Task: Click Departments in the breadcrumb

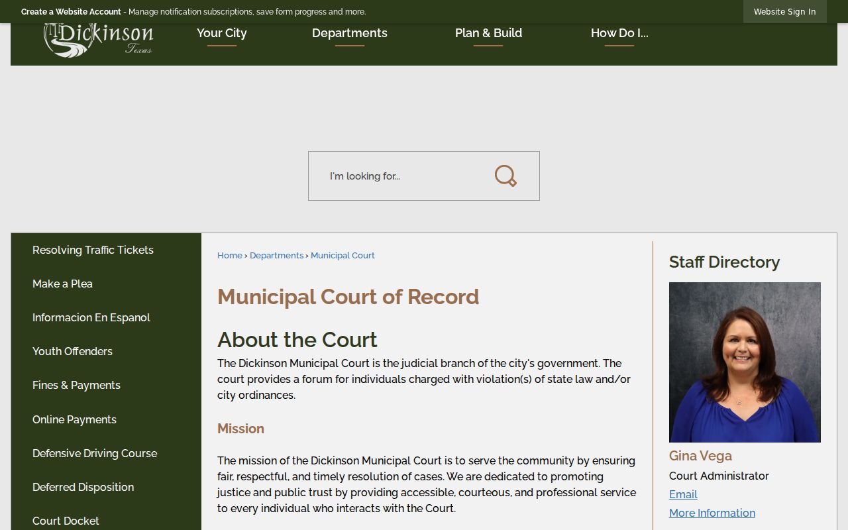Action: (276, 255)
